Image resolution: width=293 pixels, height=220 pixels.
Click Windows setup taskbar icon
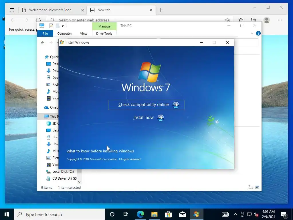[196, 214]
